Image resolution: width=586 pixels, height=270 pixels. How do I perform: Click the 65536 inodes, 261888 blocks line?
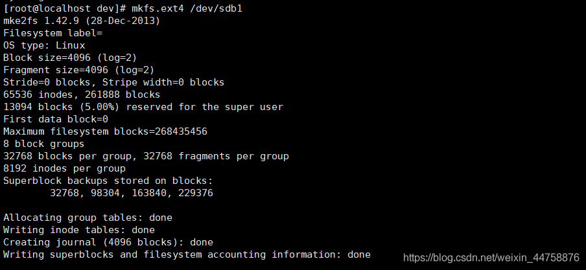82,95
